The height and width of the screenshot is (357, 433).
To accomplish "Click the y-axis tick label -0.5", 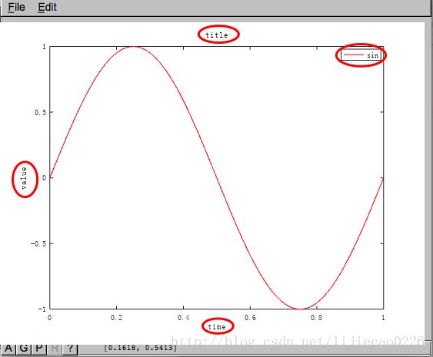I will click(x=38, y=243).
